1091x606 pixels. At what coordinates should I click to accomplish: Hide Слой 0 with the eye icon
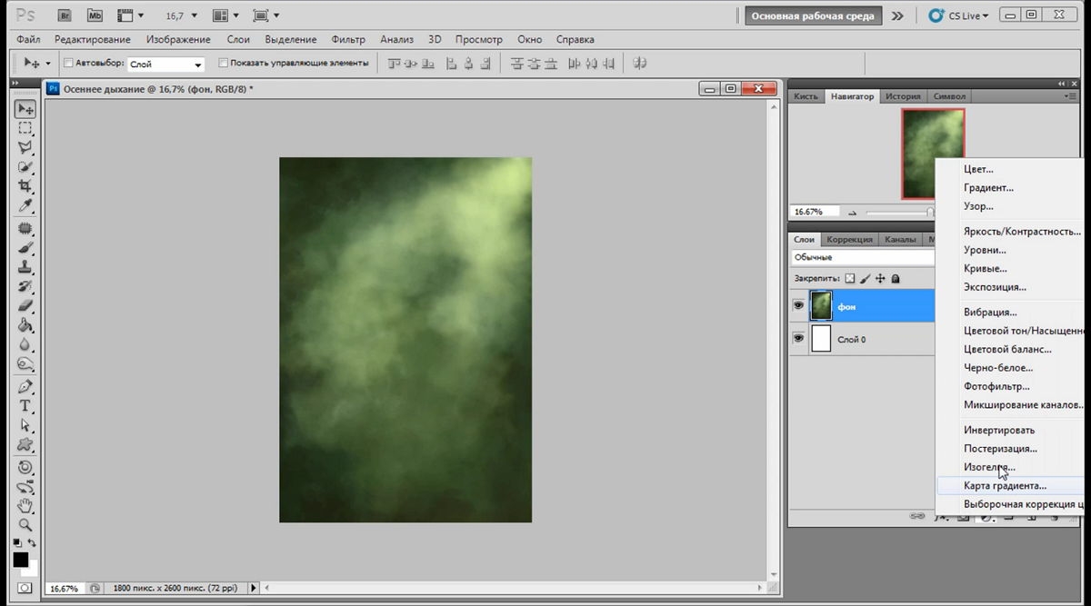pos(798,338)
